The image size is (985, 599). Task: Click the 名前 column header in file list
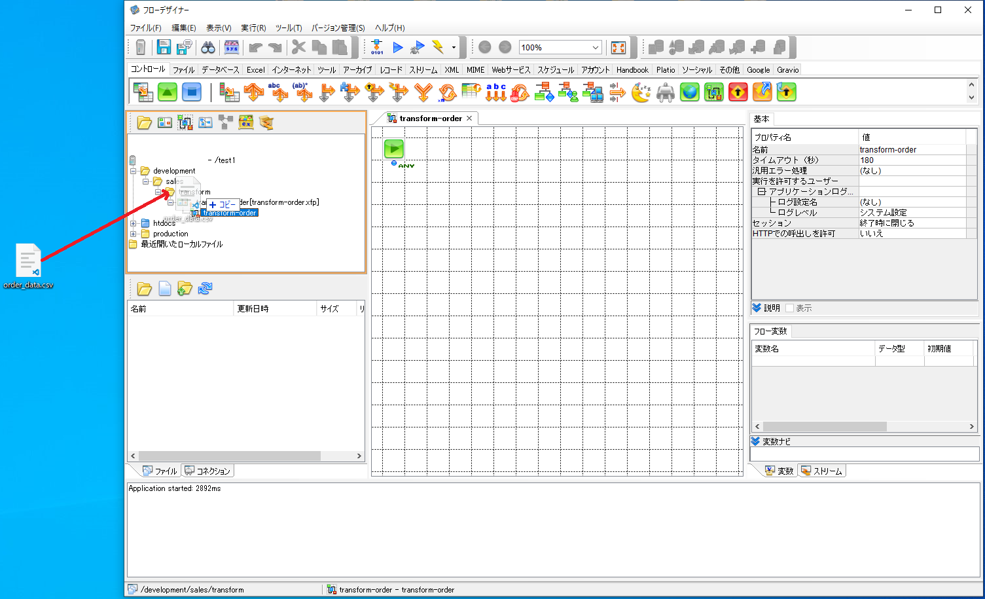click(181, 308)
